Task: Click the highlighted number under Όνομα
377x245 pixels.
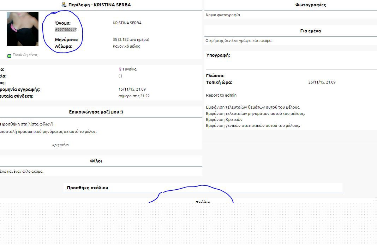Action: (x=66, y=30)
